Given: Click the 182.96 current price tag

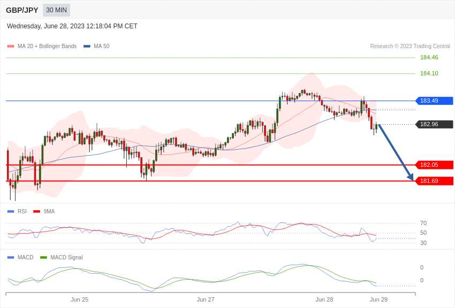Looking at the screenshot, I should tap(434, 124).
